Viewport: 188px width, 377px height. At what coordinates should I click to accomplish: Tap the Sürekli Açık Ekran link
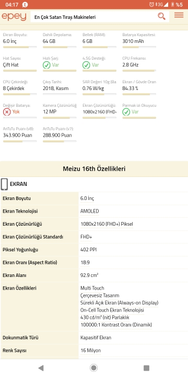point(120,303)
